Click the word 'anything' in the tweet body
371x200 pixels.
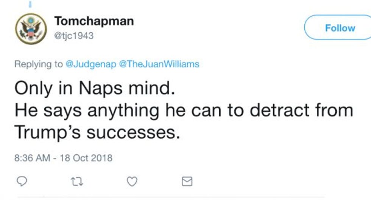[123, 111]
